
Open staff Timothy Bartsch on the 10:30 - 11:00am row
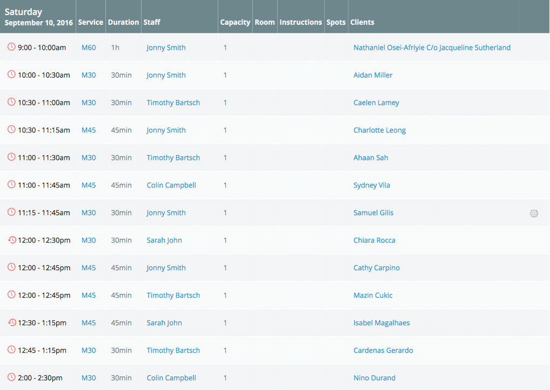(x=173, y=103)
